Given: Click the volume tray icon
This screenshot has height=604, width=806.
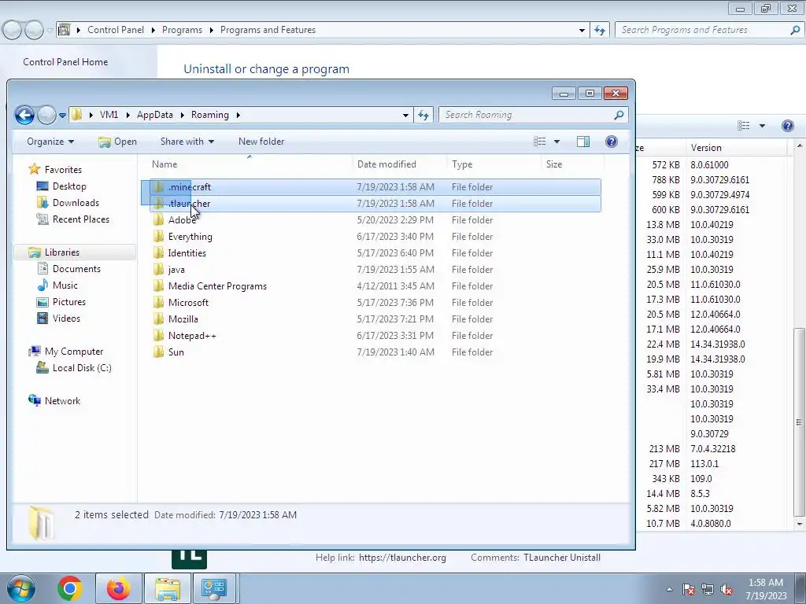Looking at the screenshot, I should click(x=727, y=590).
